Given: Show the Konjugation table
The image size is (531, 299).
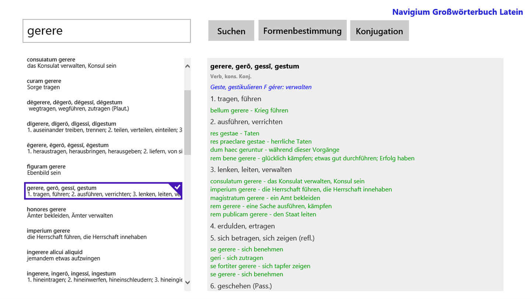Looking at the screenshot, I should 379,31.
